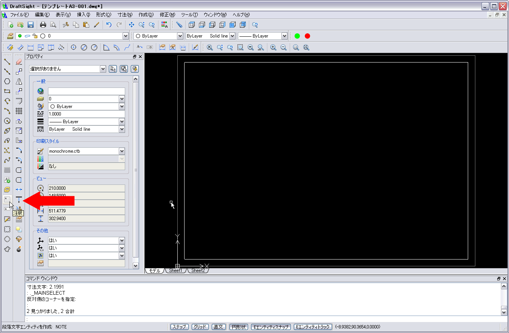This screenshot has width=509, height=333.
Task: Click the Zoom Out magnifier
Action: (x=284, y=47)
